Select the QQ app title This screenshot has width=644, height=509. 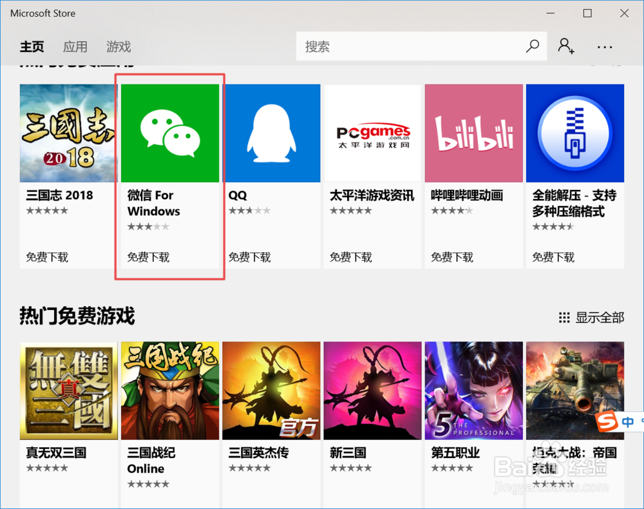coord(238,195)
